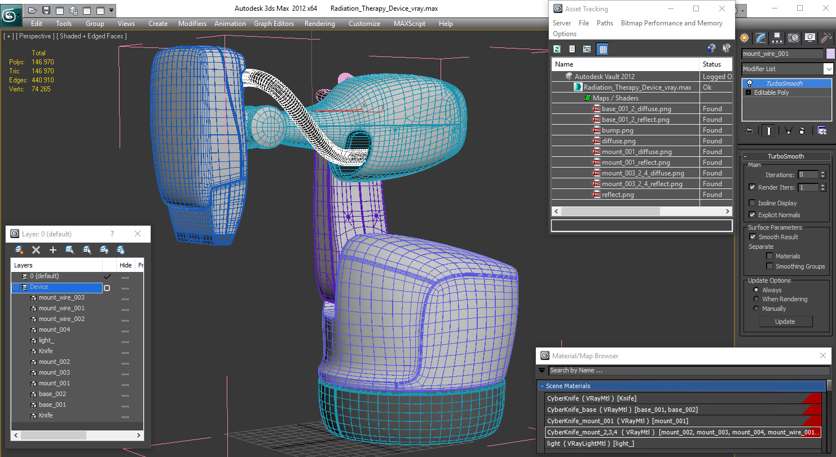Toggle Isoline Display checkbox

[752, 203]
